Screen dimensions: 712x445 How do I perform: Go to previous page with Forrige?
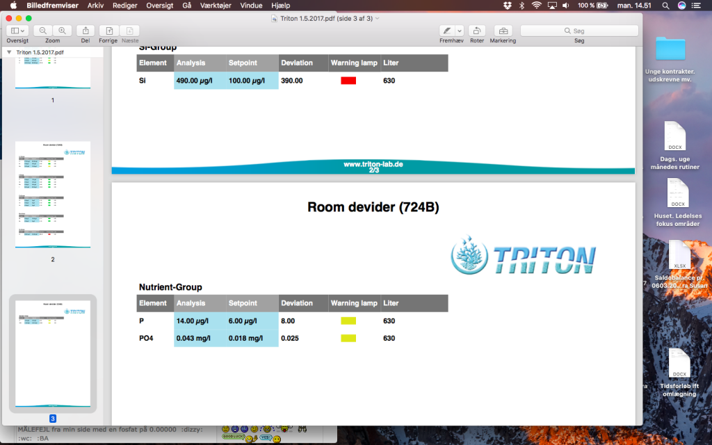tap(108, 31)
